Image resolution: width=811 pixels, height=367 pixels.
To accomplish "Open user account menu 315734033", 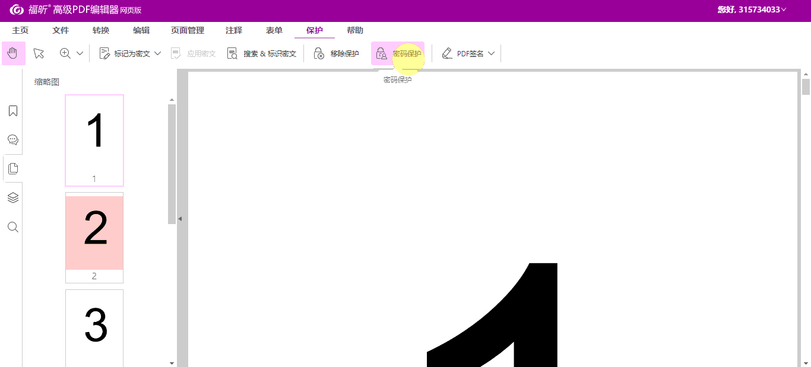I will (753, 9).
